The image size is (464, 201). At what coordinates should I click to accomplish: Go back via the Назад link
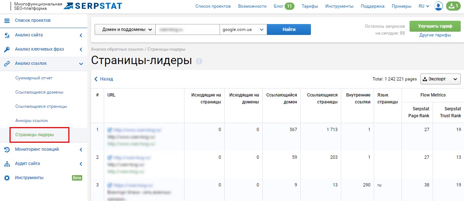click(104, 79)
